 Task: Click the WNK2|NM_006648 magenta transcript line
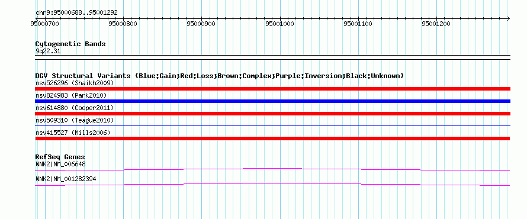pos(272,170)
